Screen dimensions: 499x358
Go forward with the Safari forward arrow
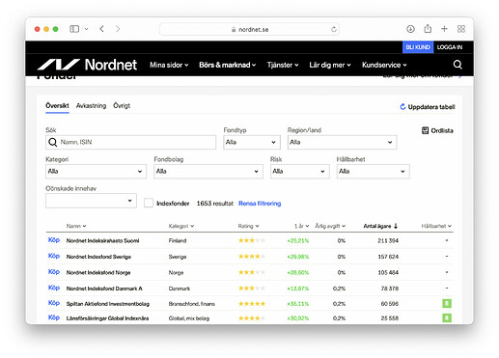tap(118, 29)
